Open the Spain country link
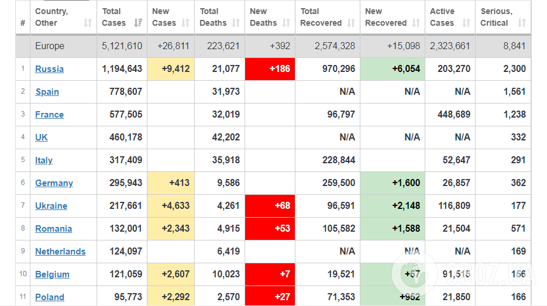 47,92
